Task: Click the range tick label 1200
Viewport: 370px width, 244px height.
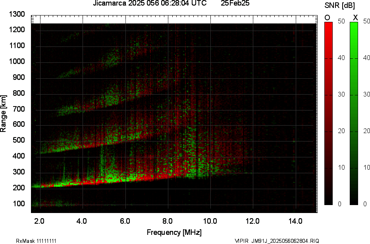Action: [x=17, y=30]
